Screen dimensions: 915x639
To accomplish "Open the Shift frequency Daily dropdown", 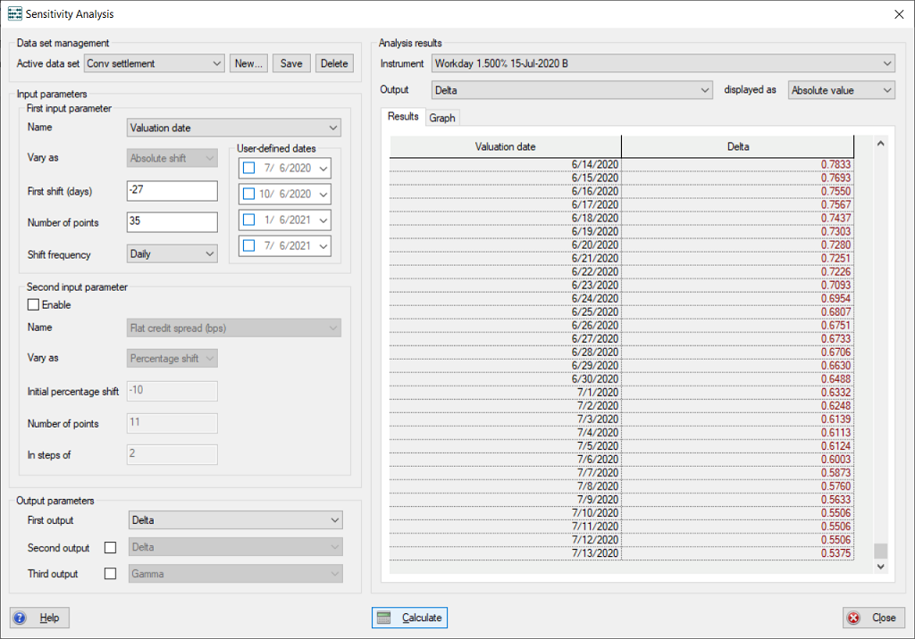I will pyautogui.click(x=172, y=253).
